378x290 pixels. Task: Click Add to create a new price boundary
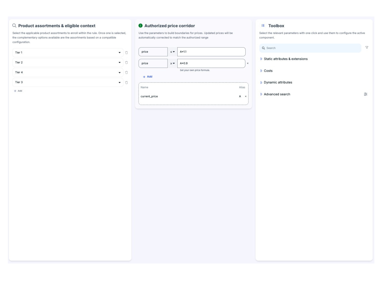pos(147,77)
